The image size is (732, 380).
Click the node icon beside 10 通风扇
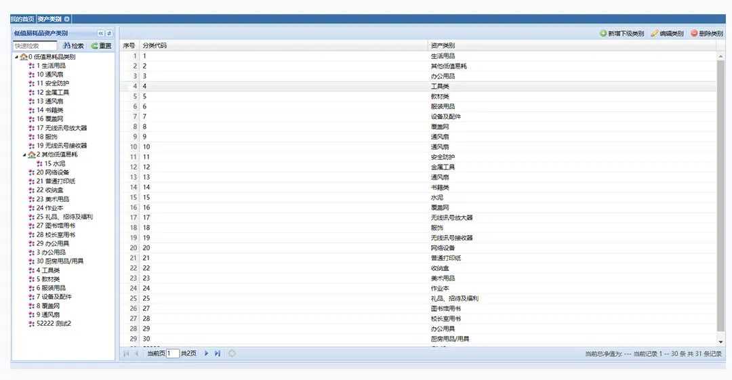pyautogui.click(x=32, y=75)
